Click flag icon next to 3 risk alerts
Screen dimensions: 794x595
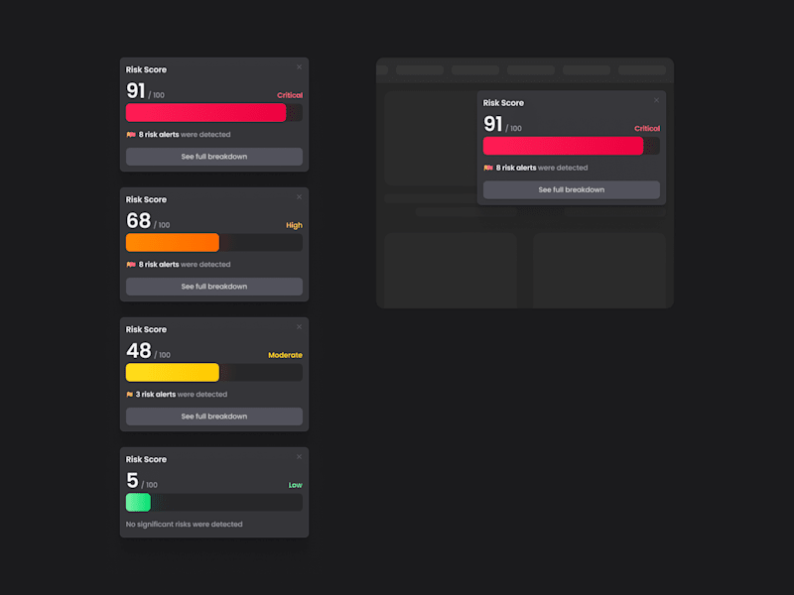[x=130, y=394]
